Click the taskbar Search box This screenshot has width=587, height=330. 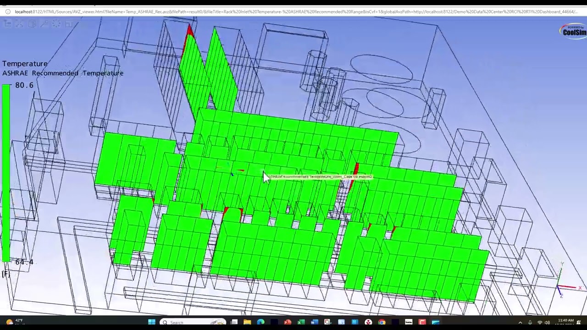(x=193, y=322)
